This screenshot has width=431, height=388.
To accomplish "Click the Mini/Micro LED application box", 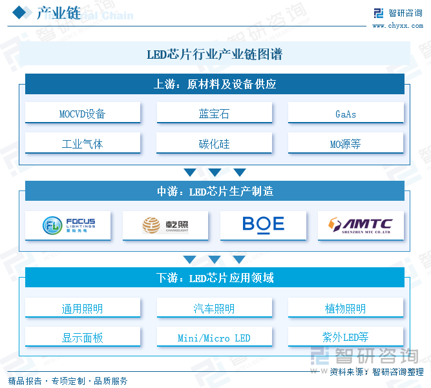I will point(214,337).
